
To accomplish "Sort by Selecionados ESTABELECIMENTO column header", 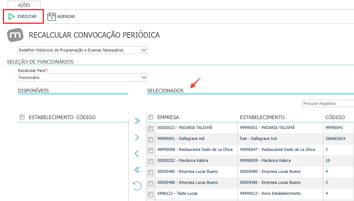I will click(x=262, y=117).
